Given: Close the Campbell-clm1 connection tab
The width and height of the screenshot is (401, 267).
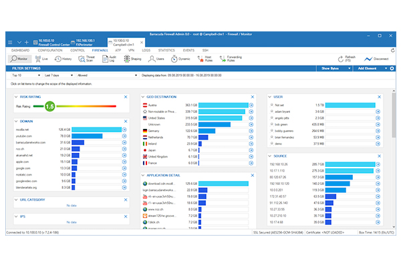Looking at the screenshot, I should pos(142,43).
